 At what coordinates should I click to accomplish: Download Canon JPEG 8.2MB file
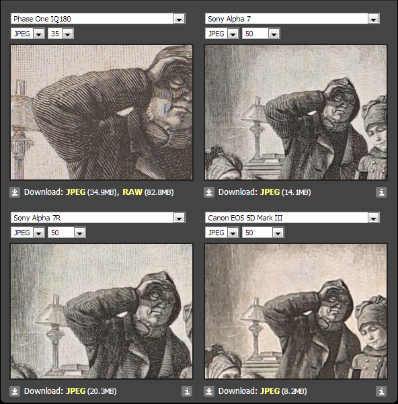[x=270, y=391]
